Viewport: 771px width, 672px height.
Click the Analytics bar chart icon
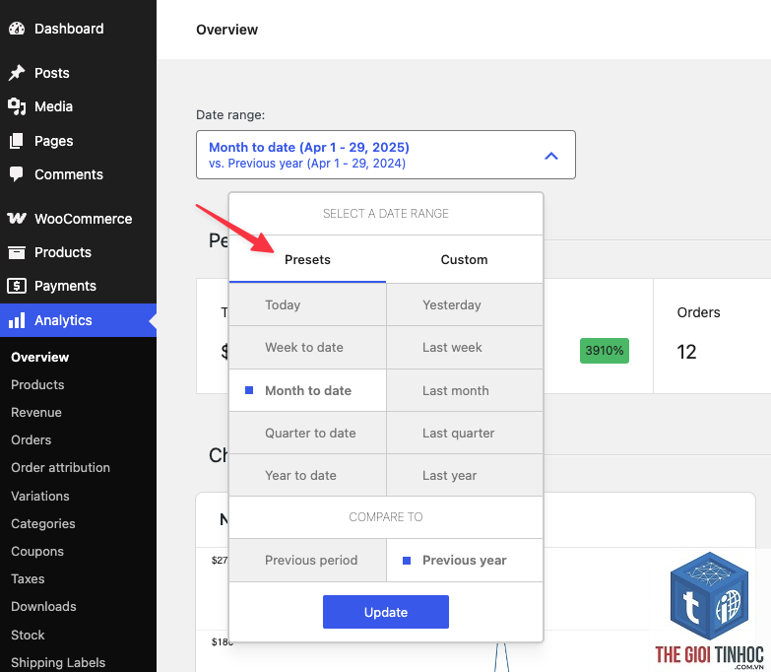(x=16, y=320)
